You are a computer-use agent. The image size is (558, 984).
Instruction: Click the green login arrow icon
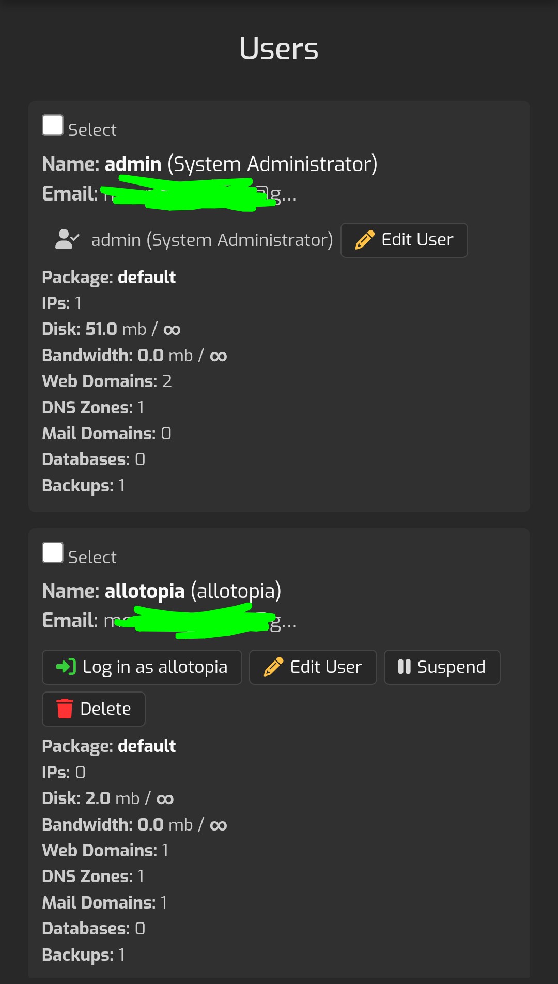point(66,667)
